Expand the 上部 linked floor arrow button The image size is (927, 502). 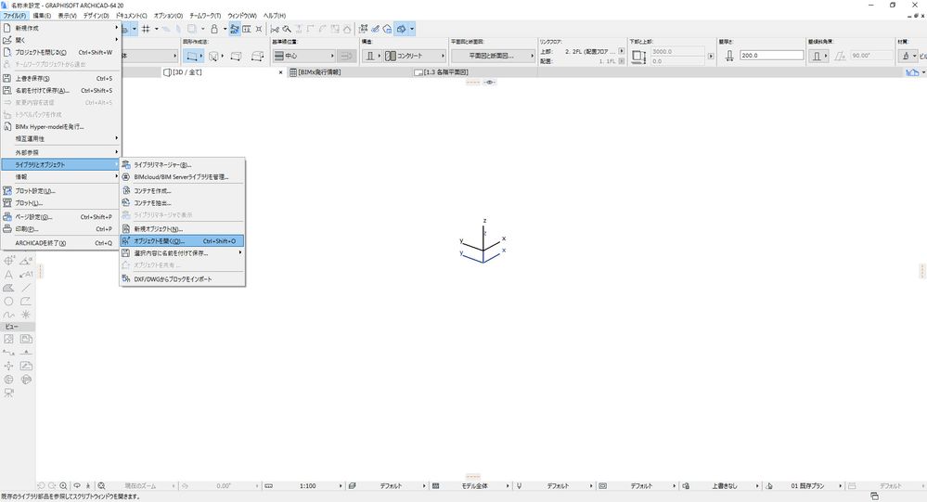(x=622, y=51)
